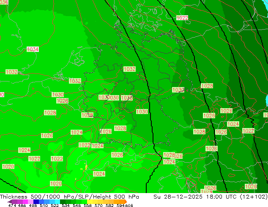Screen dimensions: 268x207
Task: Click the 486 legend value
Action: coord(22,205)
